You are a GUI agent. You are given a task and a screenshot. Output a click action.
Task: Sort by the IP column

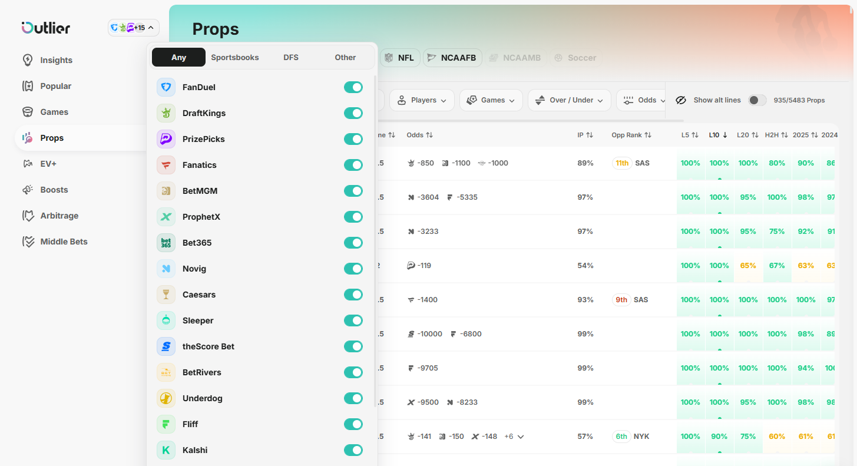tap(585, 135)
